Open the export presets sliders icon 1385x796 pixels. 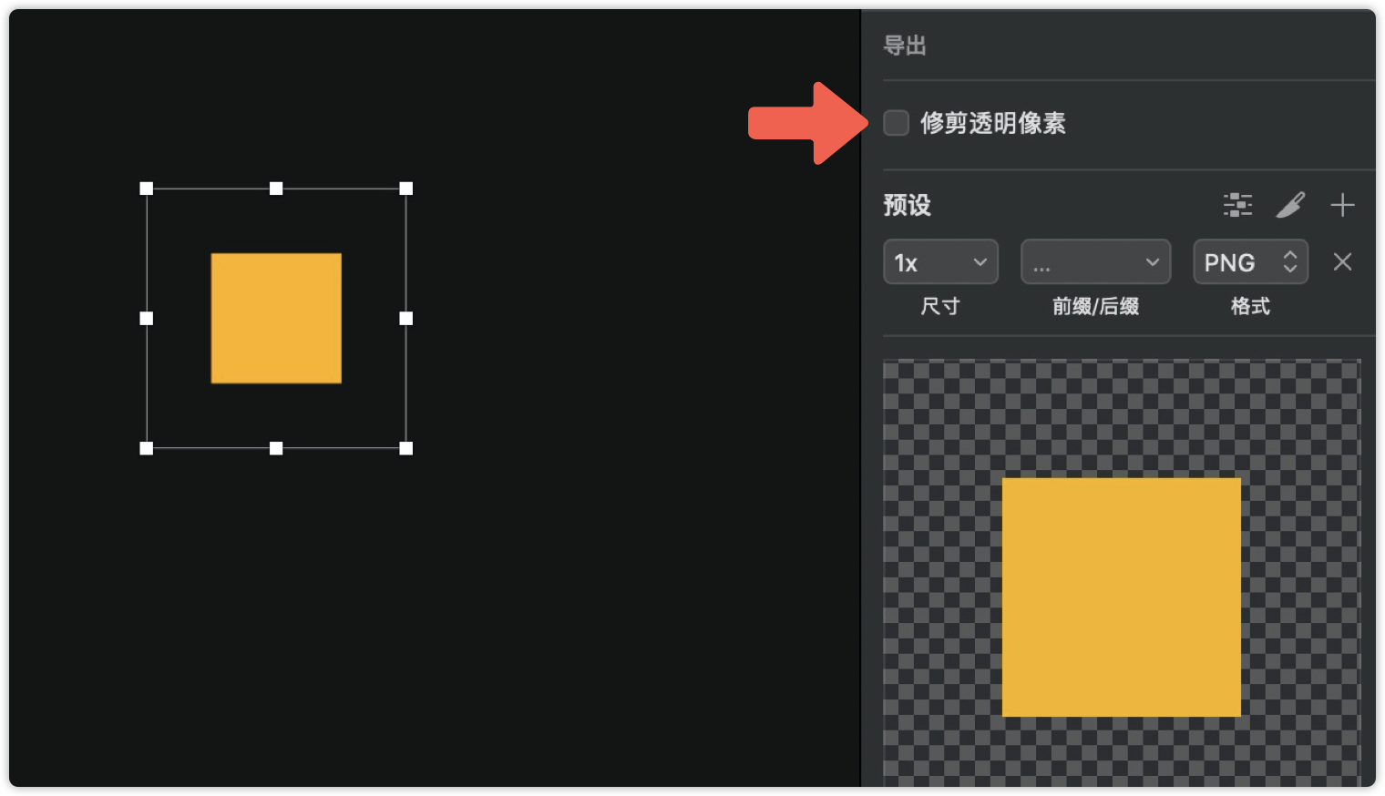pyautogui.click(x=1237, y=205)
